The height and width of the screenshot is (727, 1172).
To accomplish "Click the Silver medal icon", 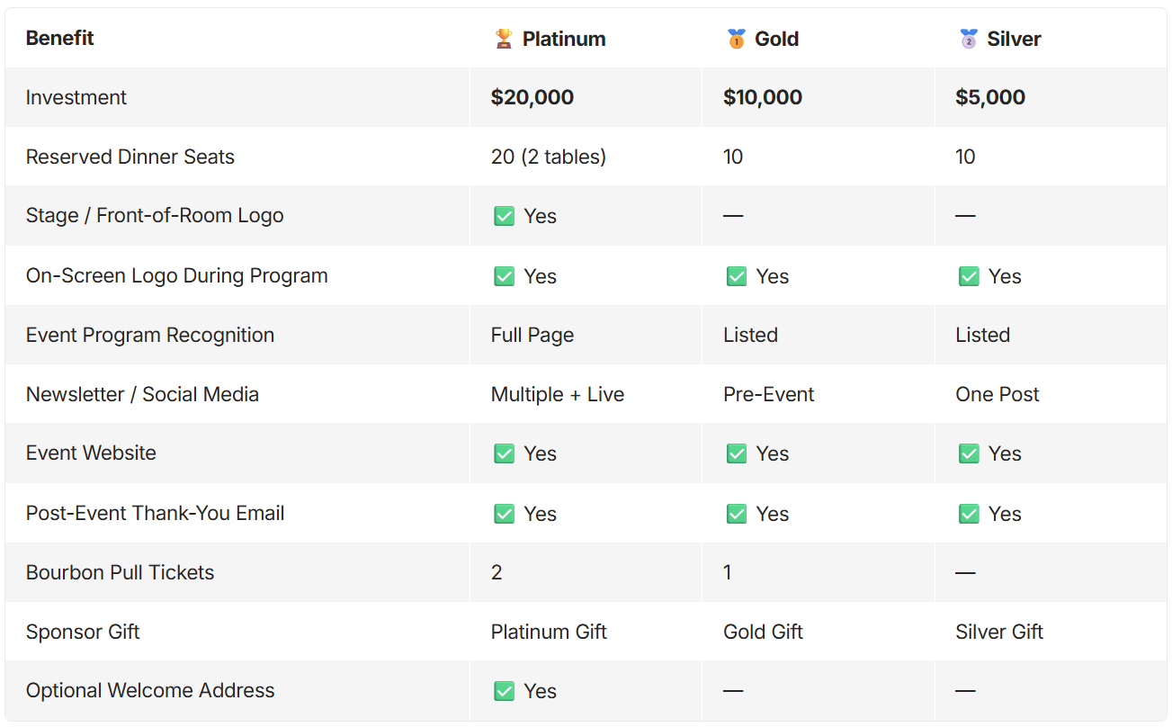I will (969, 39).
